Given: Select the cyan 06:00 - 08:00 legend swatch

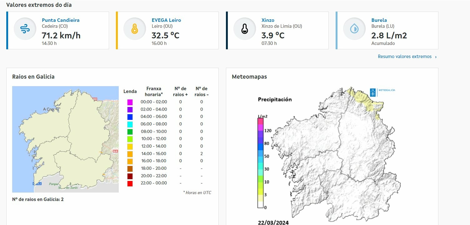Looking at the screenshot, I should 130,124.
